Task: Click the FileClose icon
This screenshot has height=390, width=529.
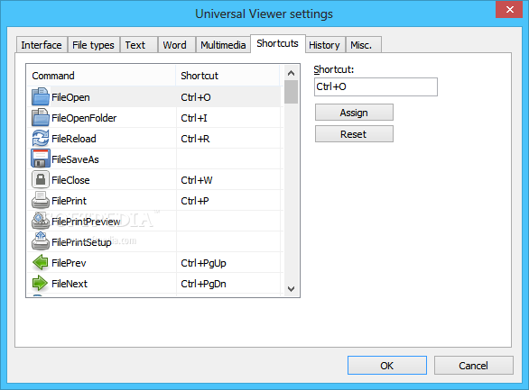Action: pos(41,180)
